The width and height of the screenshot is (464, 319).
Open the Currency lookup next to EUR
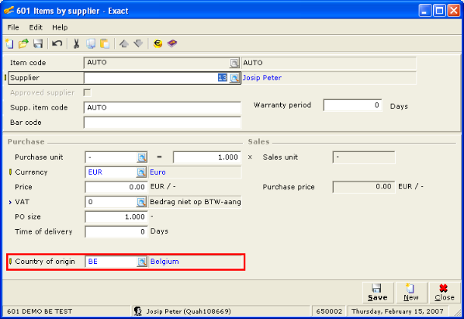(141, 172)
